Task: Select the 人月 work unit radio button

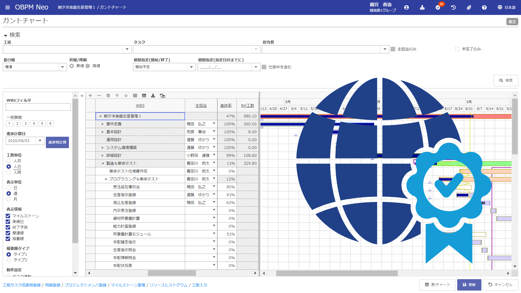Action: click(x=9, y=161)
